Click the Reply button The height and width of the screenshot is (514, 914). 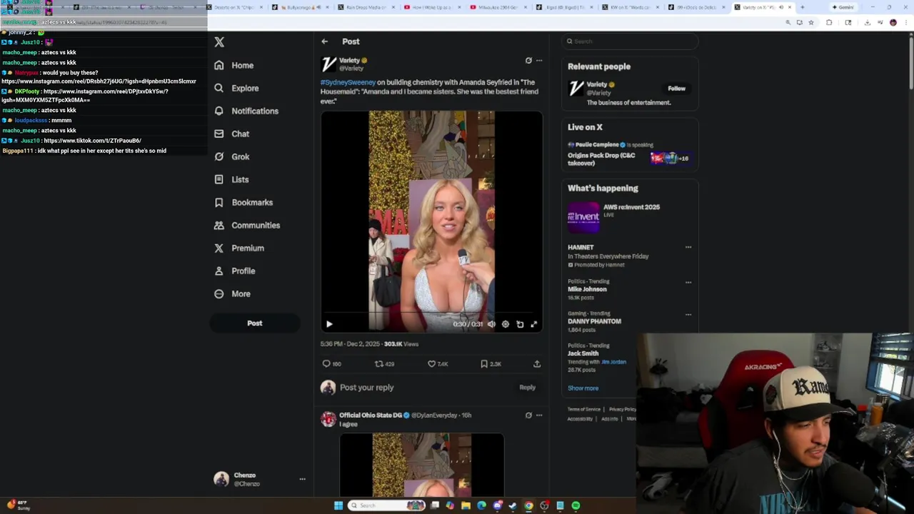tap(527, 388)
